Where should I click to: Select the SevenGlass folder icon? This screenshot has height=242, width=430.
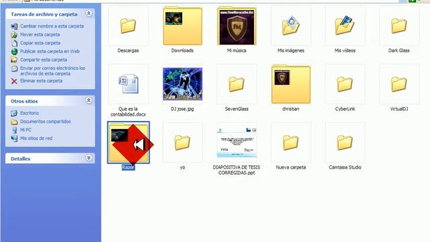tap(236, 84)
